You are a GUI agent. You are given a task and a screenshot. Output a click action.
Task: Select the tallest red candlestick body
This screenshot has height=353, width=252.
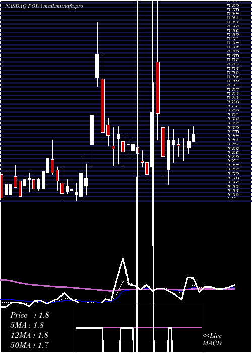[x=103, y=105]
